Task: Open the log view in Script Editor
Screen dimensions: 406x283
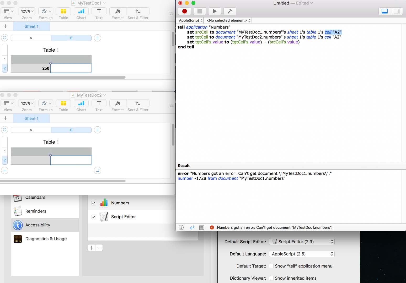Action: point(202,227)
